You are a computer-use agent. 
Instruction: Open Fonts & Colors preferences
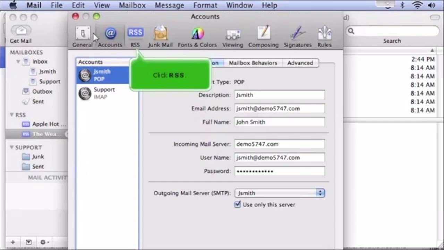(x=197, y=36)
